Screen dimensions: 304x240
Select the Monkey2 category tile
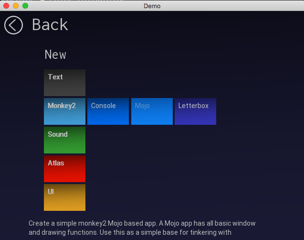64,111
